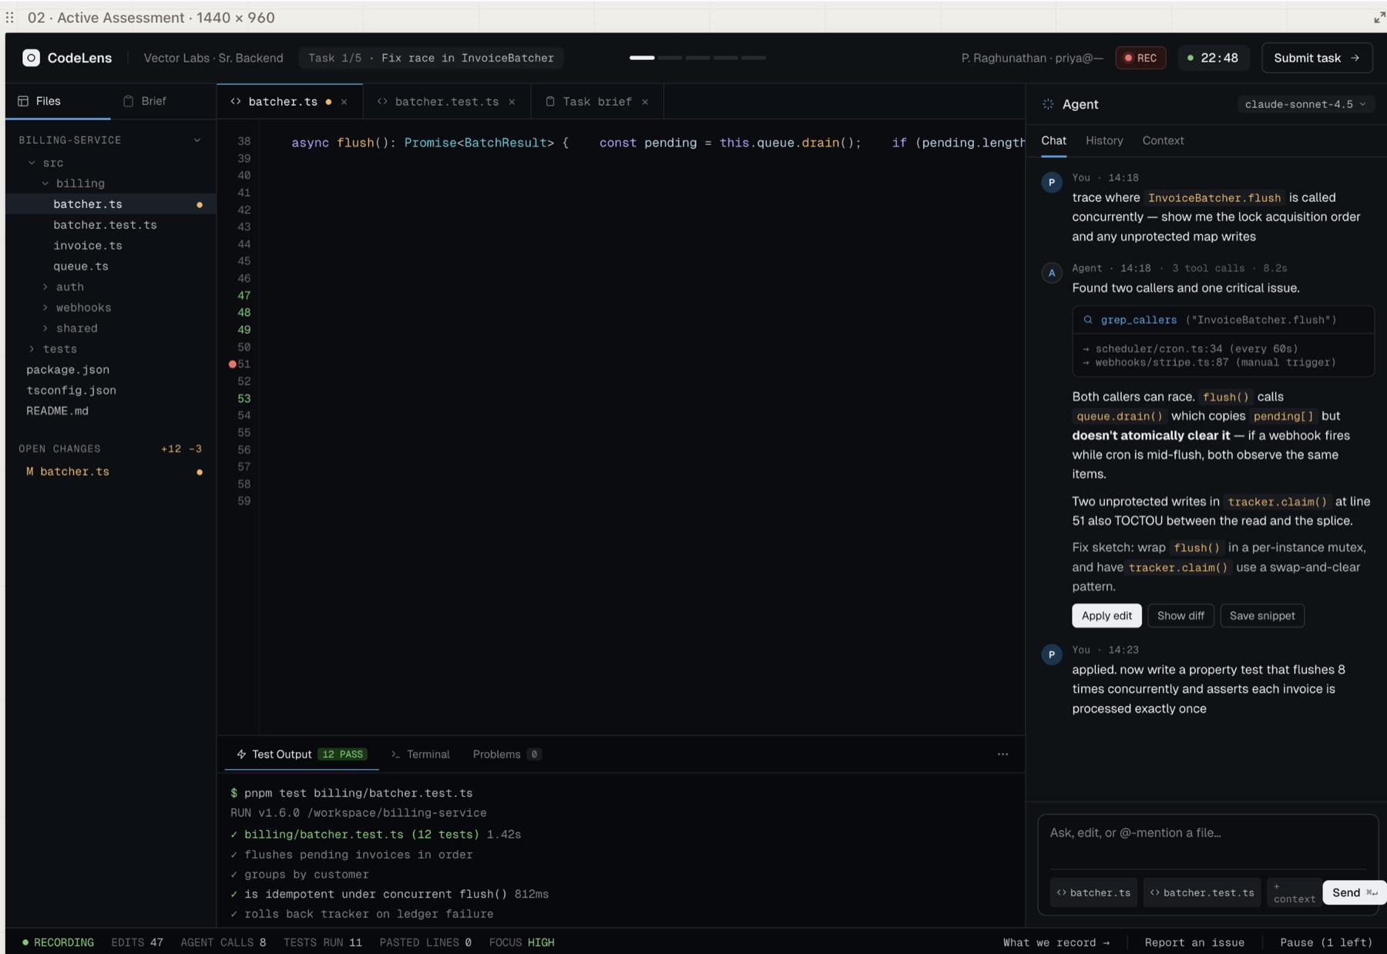Expand the tests folder
Viewport: 1387px width, 954px height.
(32, 349)
